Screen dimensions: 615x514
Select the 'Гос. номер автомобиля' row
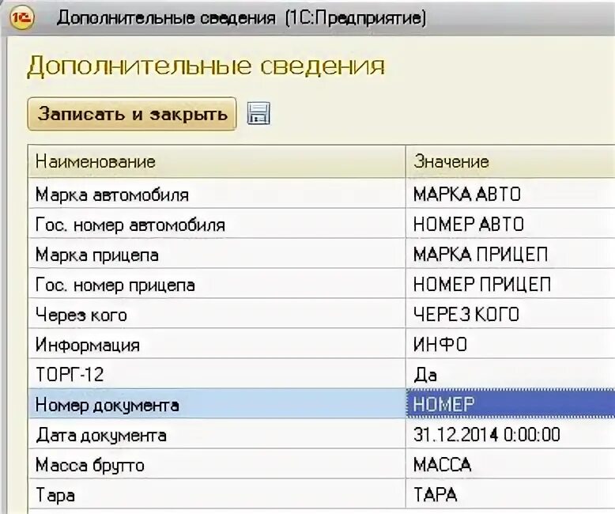tap(217, 225)
